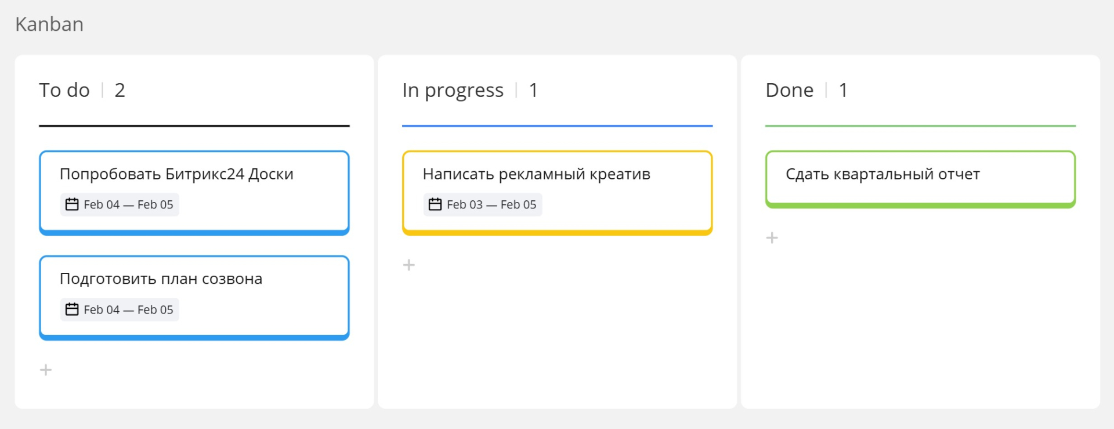Click Feb 04 — Feb 05 date on first card

coord(128,204)
